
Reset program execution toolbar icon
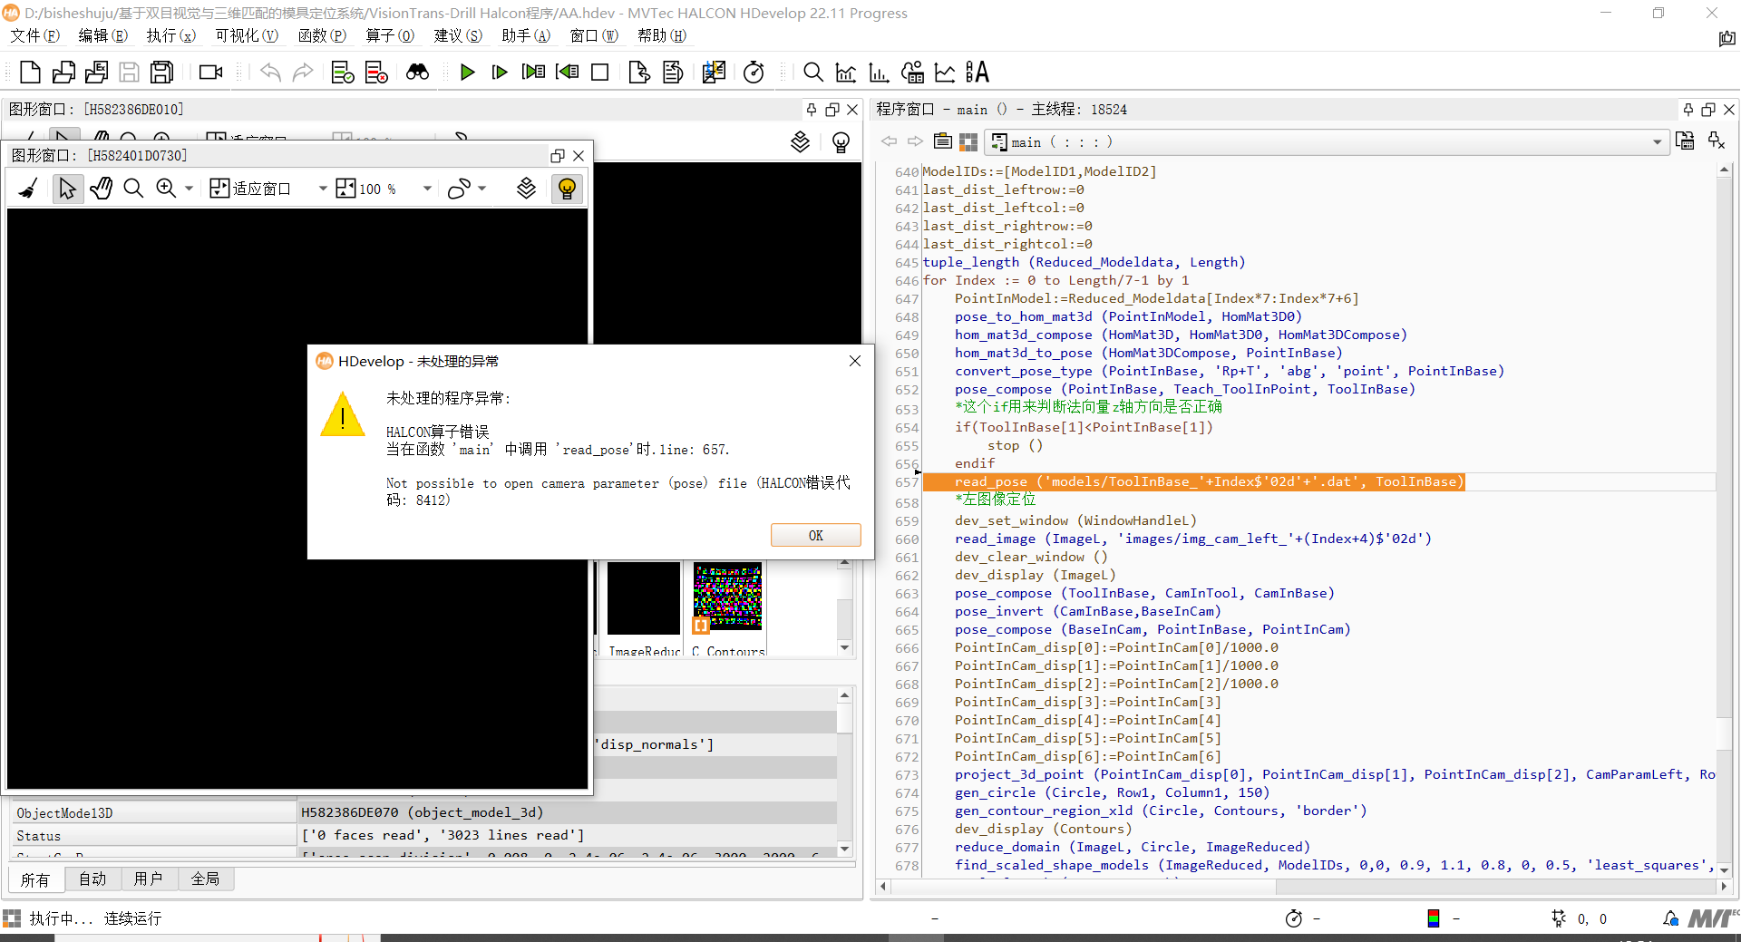639,73
